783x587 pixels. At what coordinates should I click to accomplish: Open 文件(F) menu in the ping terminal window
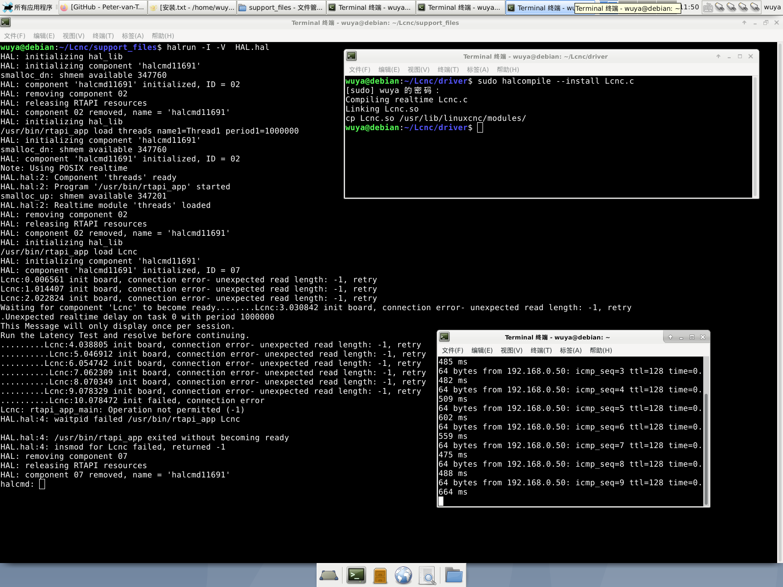point(453,350)
